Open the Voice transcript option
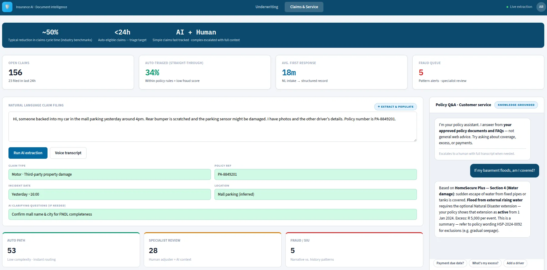The image size is (547, 270). (x=68, y=153)
